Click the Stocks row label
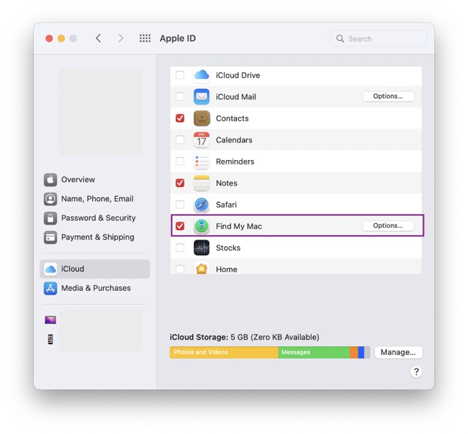 coord(228,248)
